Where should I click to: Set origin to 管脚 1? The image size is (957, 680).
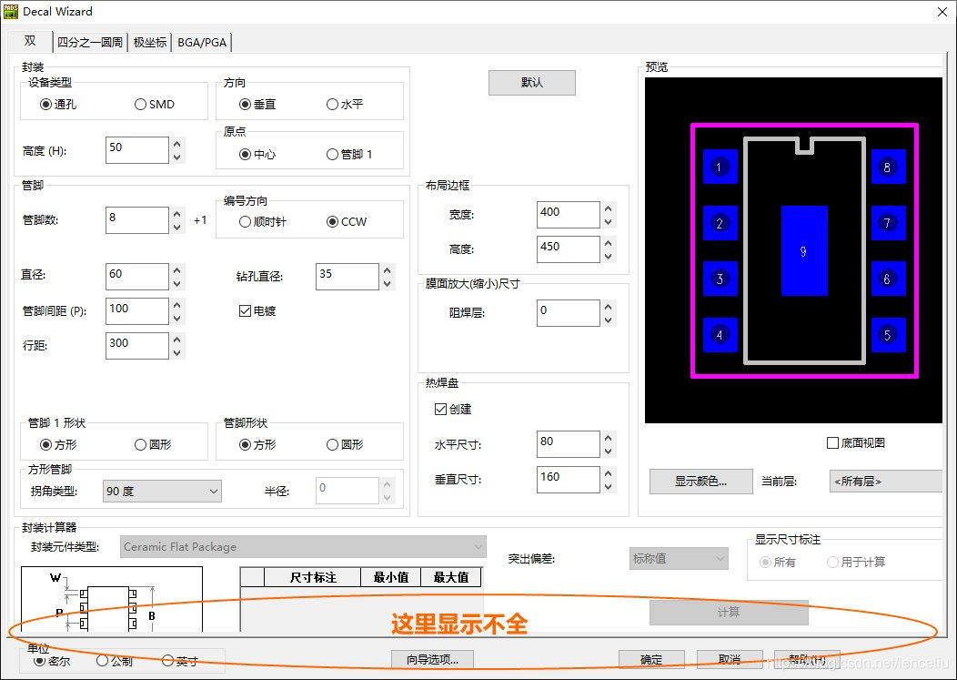333,155
